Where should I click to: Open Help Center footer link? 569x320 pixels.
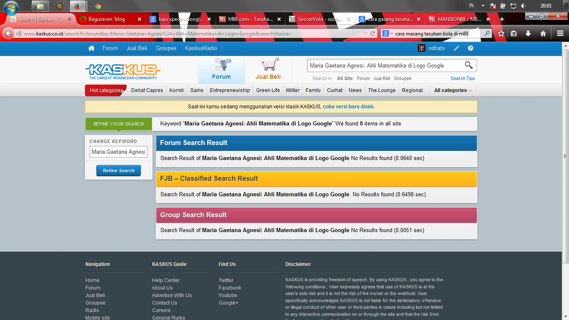(166, 280)
